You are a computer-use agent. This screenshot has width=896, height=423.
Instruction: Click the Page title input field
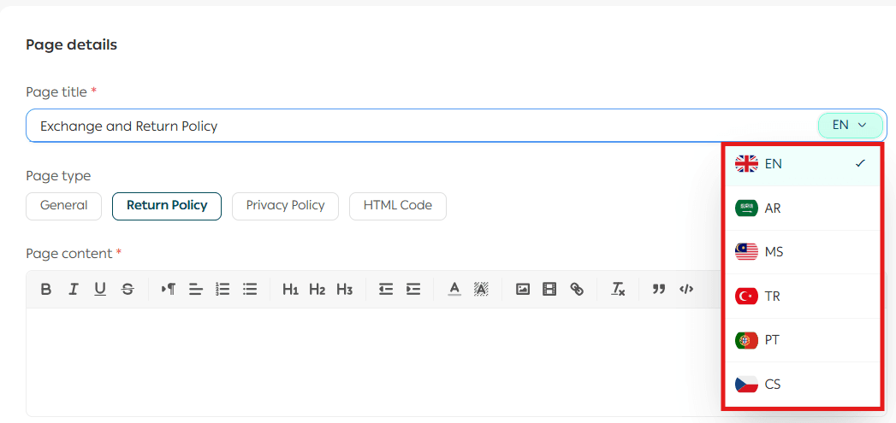[x=419, y=126]
